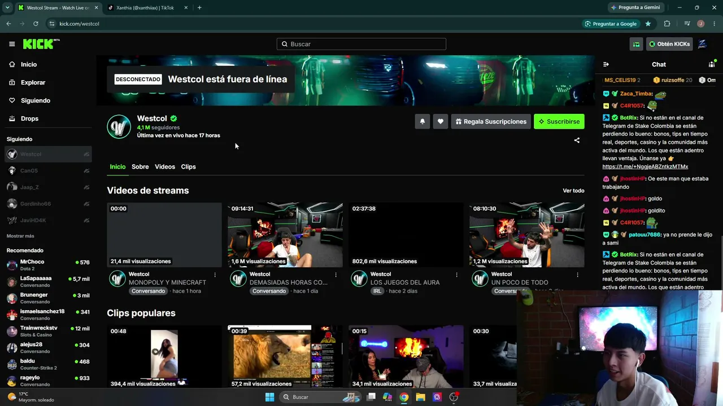Screen dimensions: 723x406
Task: Open the chat viewers list icon
Action: click(x=712, y=64)
